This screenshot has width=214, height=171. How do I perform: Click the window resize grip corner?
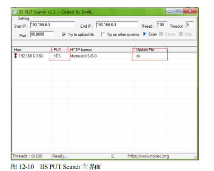click(195, 157)
